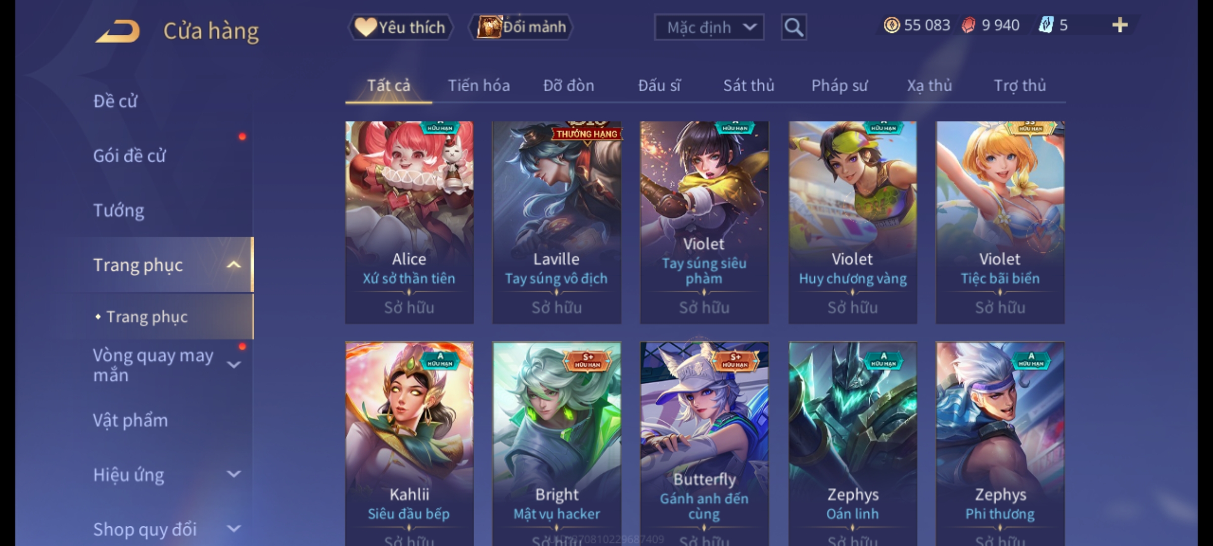This screenshot has width=1213, height=546.
Task: Open the search magnifier icon
Action: click(794, 27)
